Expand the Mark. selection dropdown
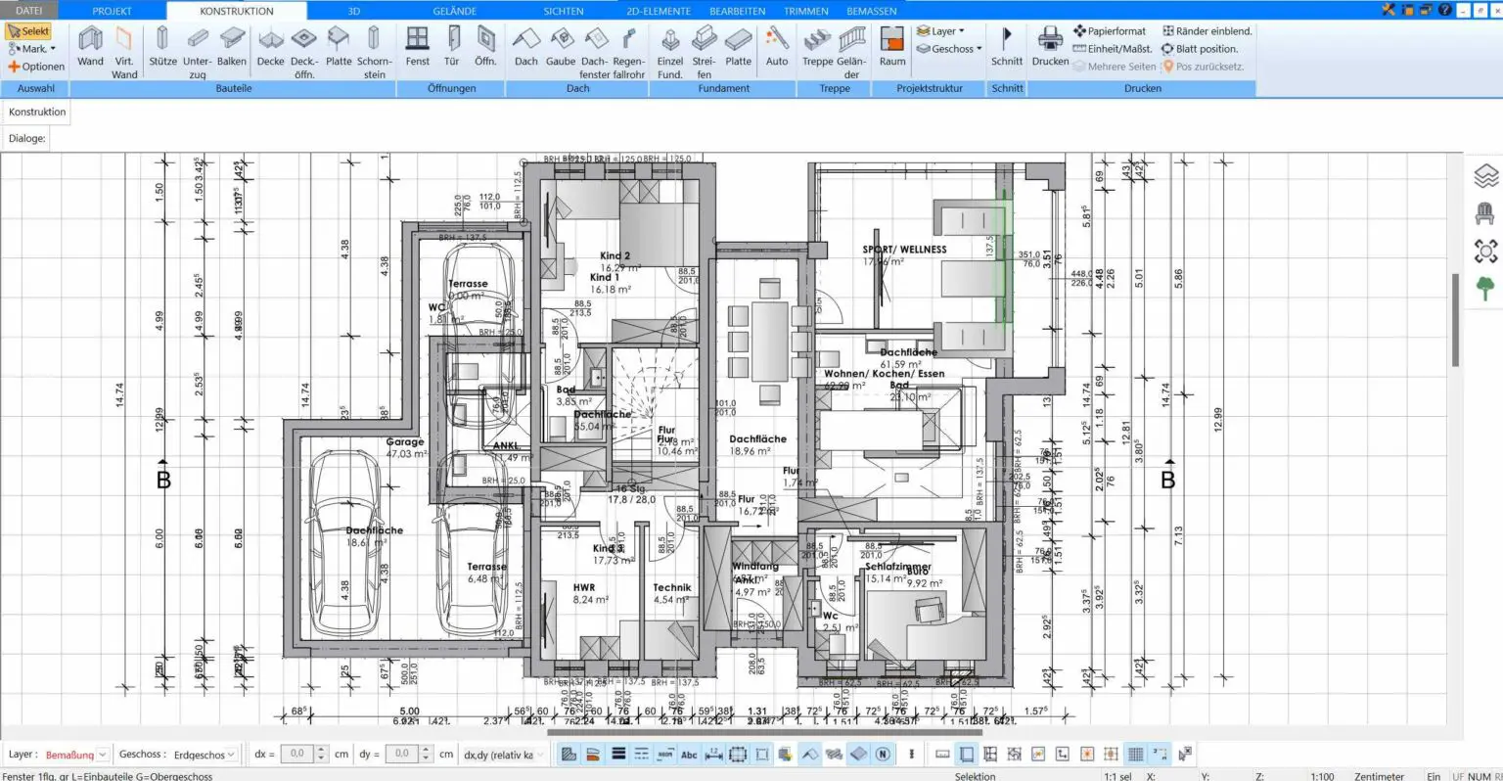 (x=53, y=49)
